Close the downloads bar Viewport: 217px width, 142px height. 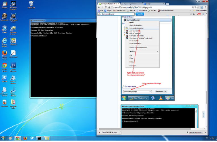(x=205, y=132)
